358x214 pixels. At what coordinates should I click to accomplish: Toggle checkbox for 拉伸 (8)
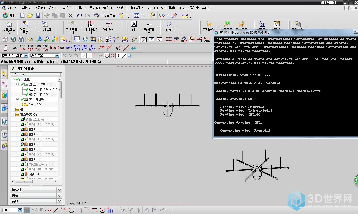point(22,159)
